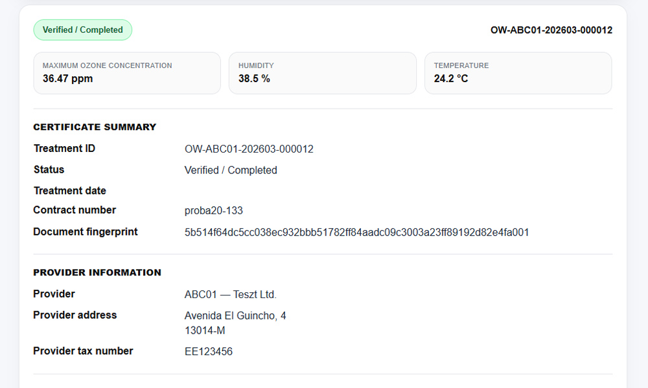The width and height of the screenshot is (648, 388).
Task: Click provider tax number EE123456
Action: tap(209, 352)
